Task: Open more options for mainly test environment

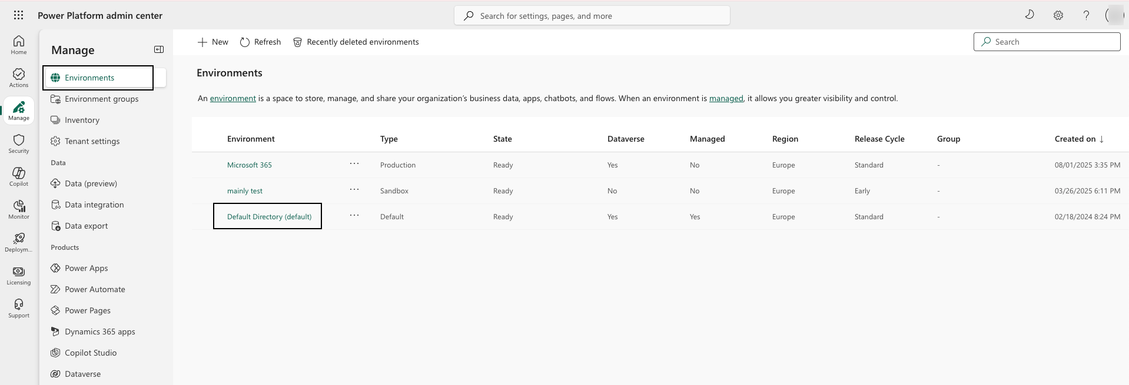Action: [x=354, y=190]
